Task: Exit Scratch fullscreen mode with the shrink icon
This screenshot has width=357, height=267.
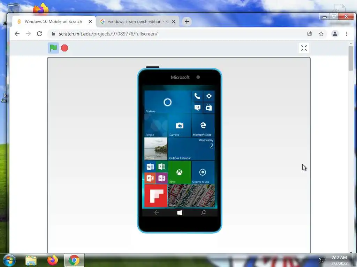Action: tap(304, 48)
